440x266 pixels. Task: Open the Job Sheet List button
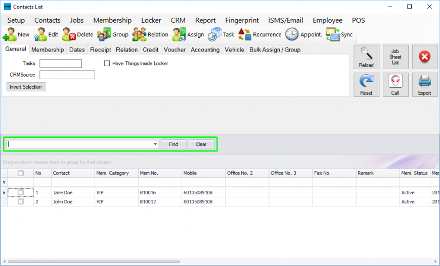(x=395, y=57)
